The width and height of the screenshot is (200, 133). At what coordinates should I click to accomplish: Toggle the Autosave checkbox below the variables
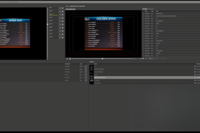coord(143,59)
